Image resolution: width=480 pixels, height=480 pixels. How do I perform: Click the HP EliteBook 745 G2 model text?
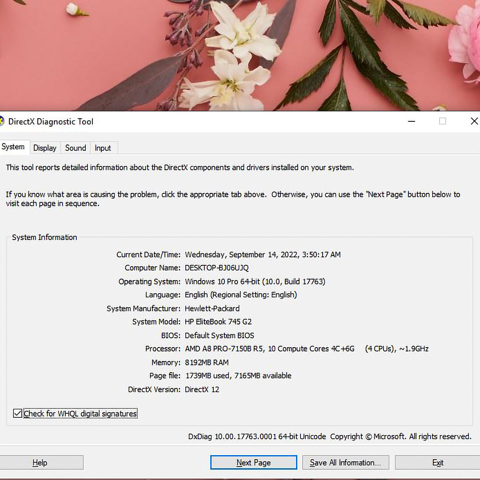click(x=218, y=322)
